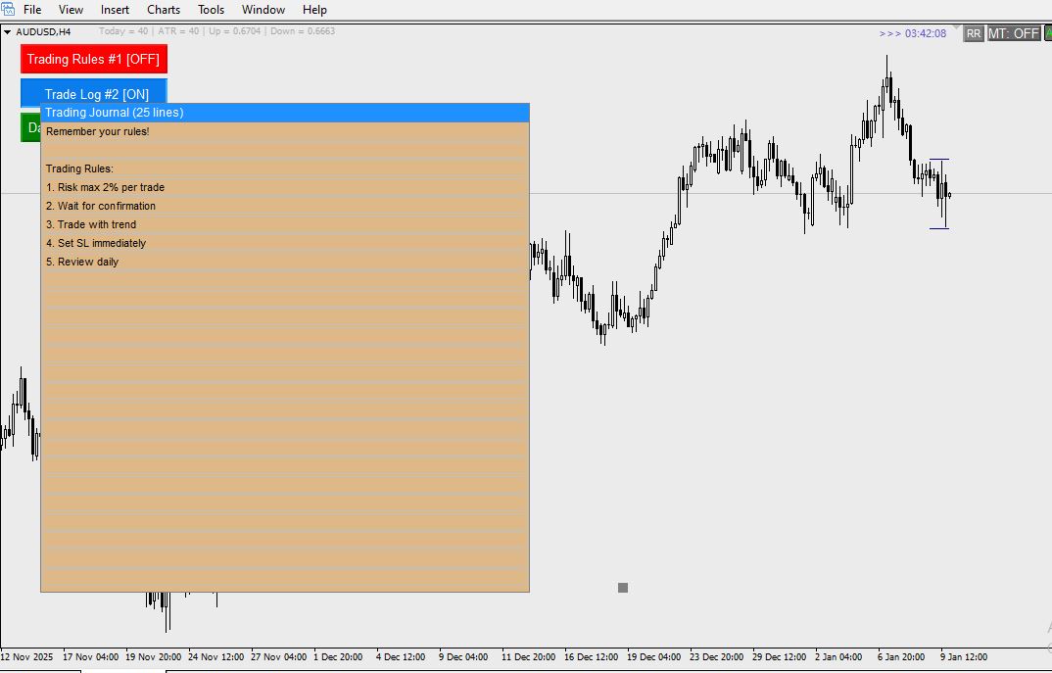Open the View menu
Image resolution: width=1052 pixels, height=673 pixels.
click(x=71, y=10)
